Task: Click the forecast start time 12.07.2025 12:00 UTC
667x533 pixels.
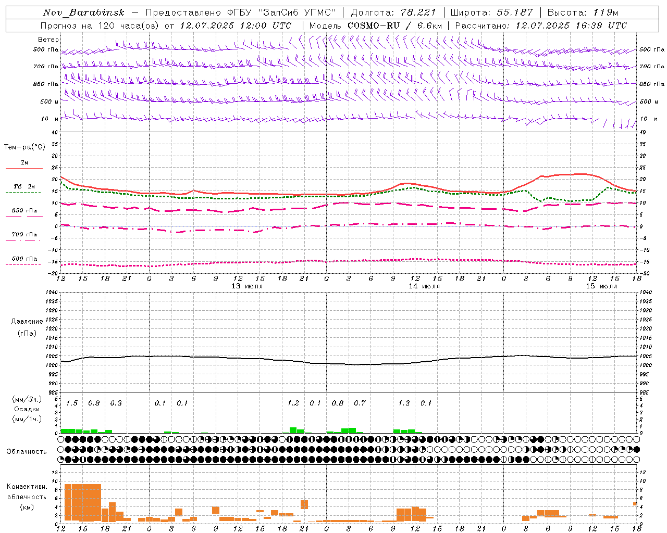Action: pyautogui.click(x=236, y=26)
